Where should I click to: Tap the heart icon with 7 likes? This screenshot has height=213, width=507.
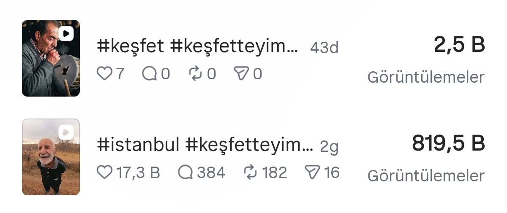[x=104, y=74]
